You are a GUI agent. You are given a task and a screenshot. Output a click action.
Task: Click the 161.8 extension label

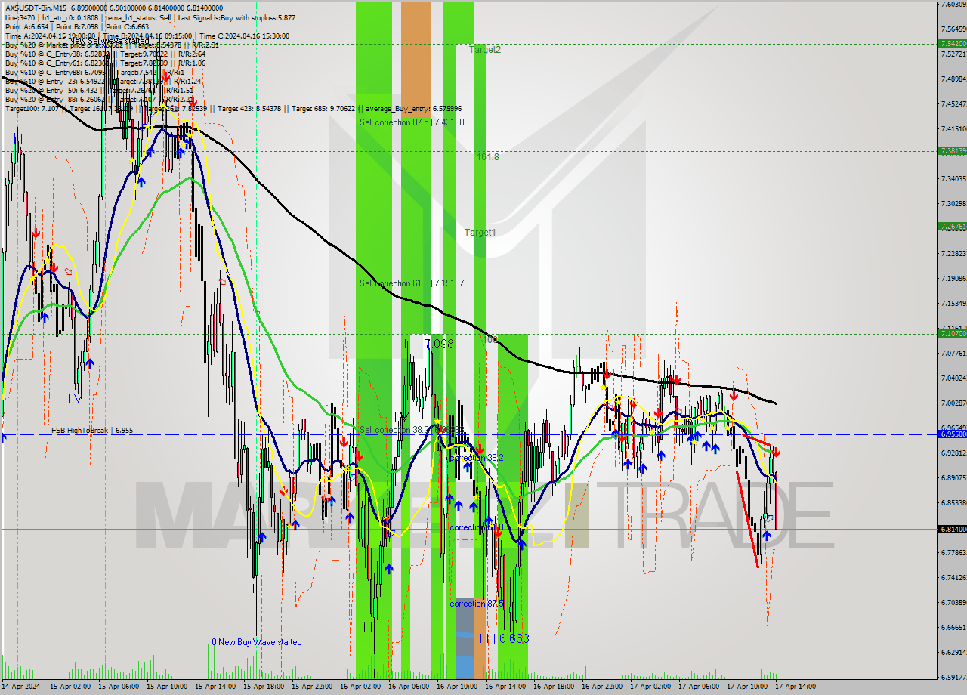(487, 157)
